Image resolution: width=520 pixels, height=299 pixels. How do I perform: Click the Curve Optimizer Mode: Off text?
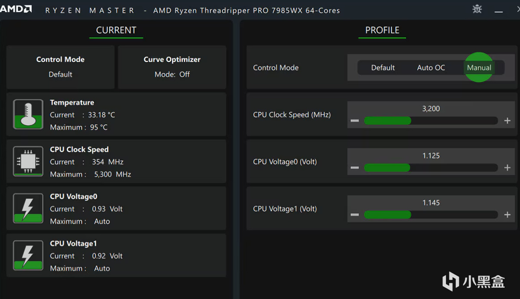[172, 74]
